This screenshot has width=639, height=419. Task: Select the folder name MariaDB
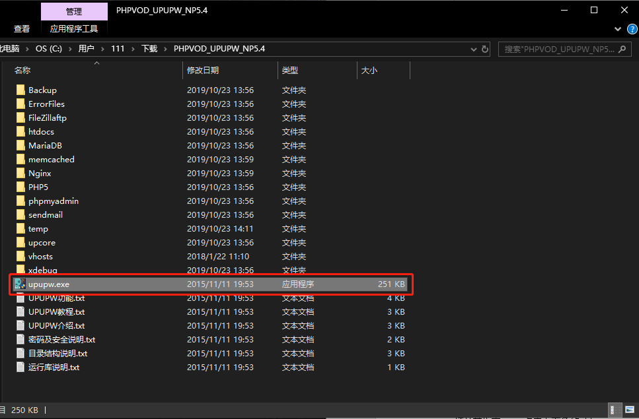[x=45, y=146]
